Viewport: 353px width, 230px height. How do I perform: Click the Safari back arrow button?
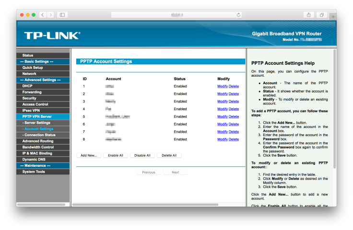click(43, 15)
